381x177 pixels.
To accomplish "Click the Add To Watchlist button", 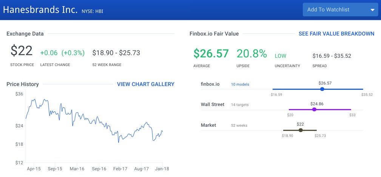I will coord(329,10).
